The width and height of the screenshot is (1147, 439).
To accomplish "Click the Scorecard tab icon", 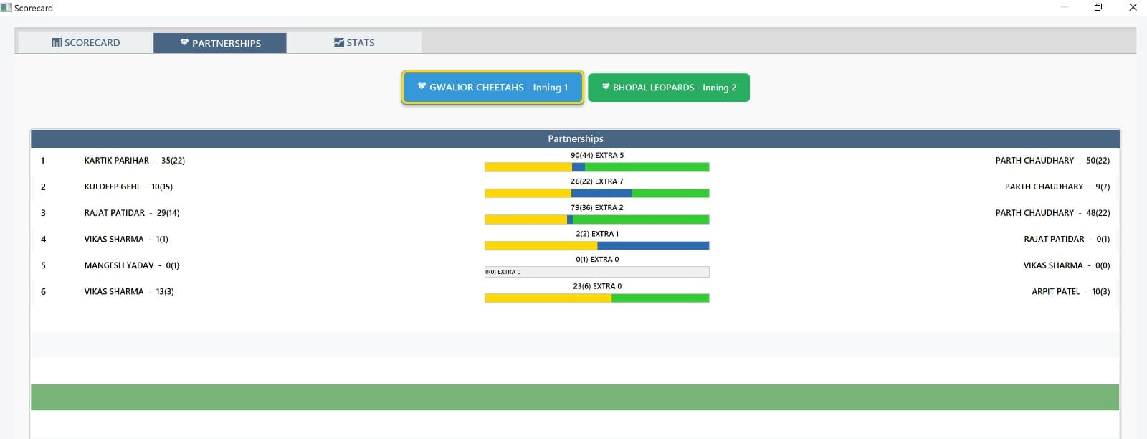I will [x=57, y=43].
